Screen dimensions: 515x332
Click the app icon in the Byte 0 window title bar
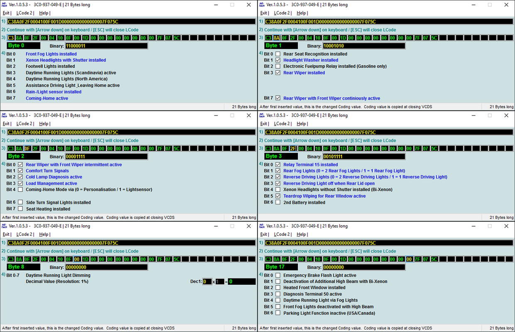click(x=5, y=5)
